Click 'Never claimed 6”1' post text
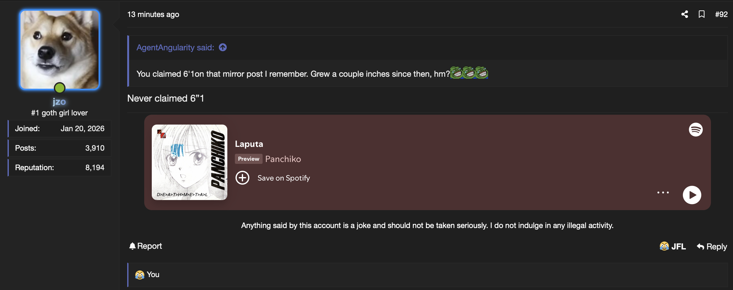 [166, 98]
